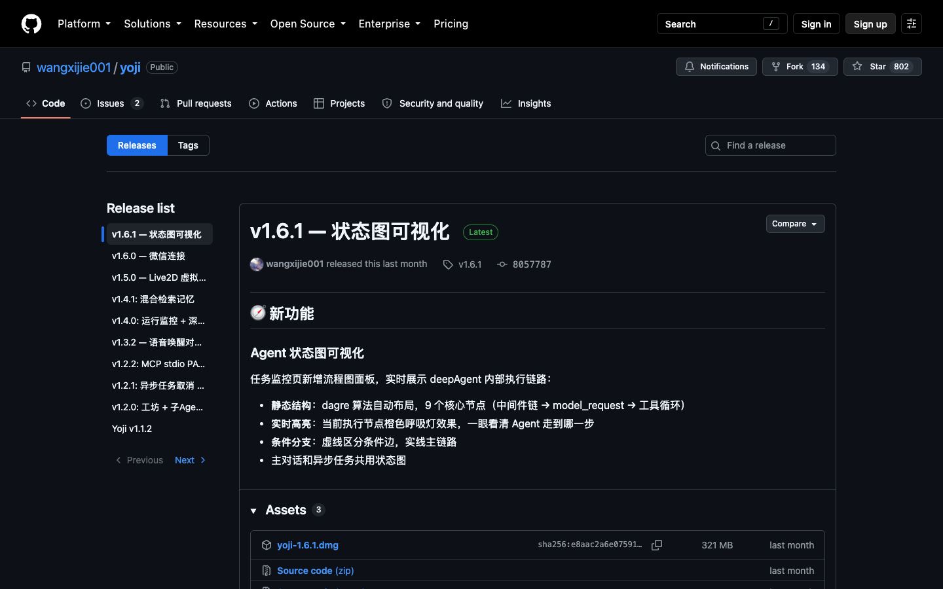Click the search magnifier in Find a release

716,145
